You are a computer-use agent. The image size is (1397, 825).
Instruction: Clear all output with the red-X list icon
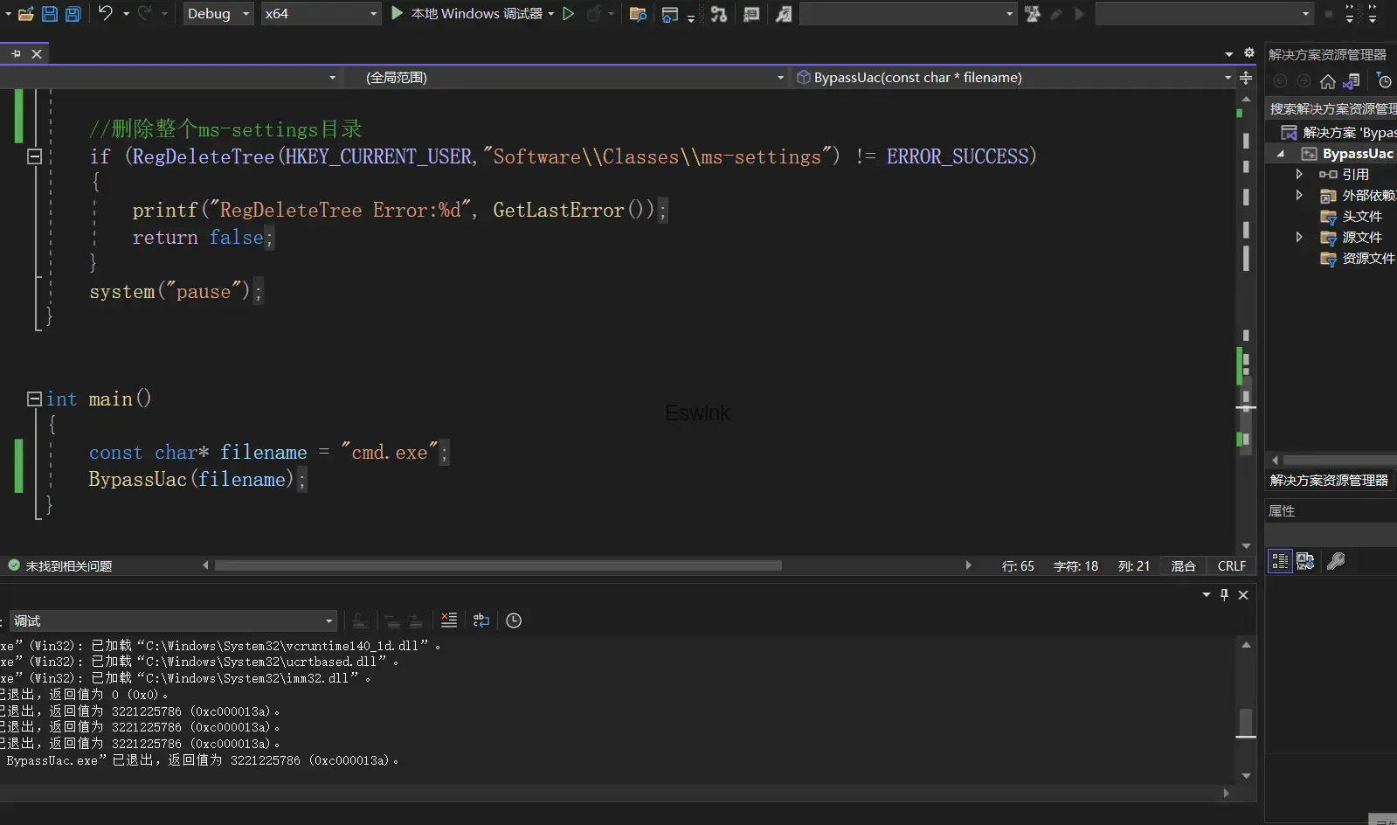(x=449, y=620)
